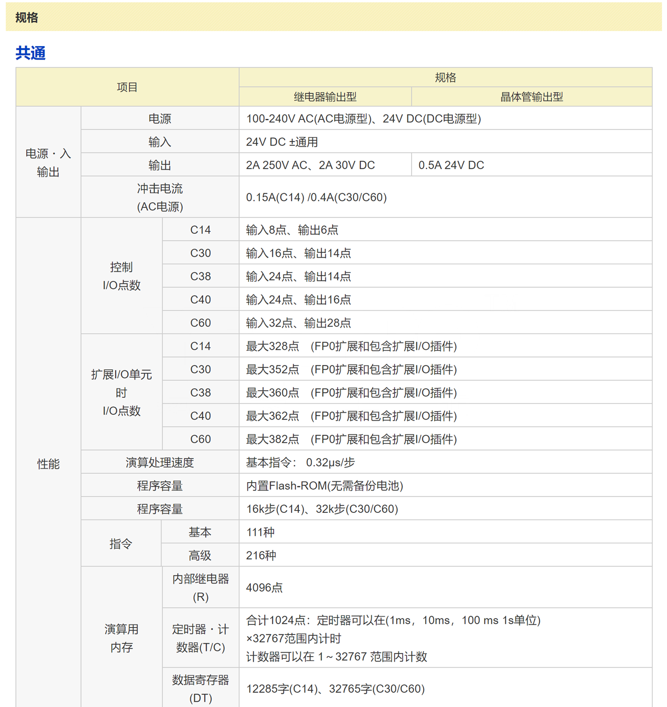Screen dimensions: 667x707
Task: Select the 最大352点 value cell
Action: [445, 369]
